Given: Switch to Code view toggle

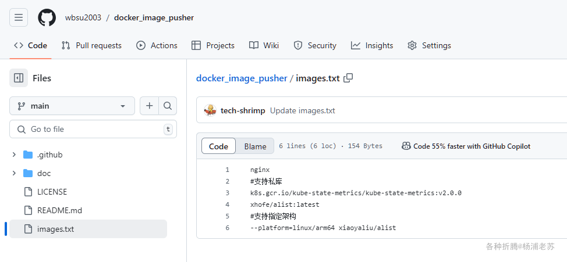Looking at the screenshot, I should coord(218,146).
